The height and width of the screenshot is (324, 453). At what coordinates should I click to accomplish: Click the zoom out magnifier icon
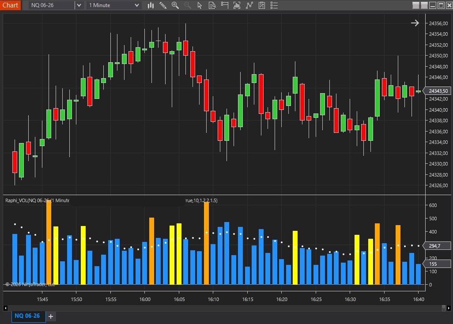coord(188,5)
